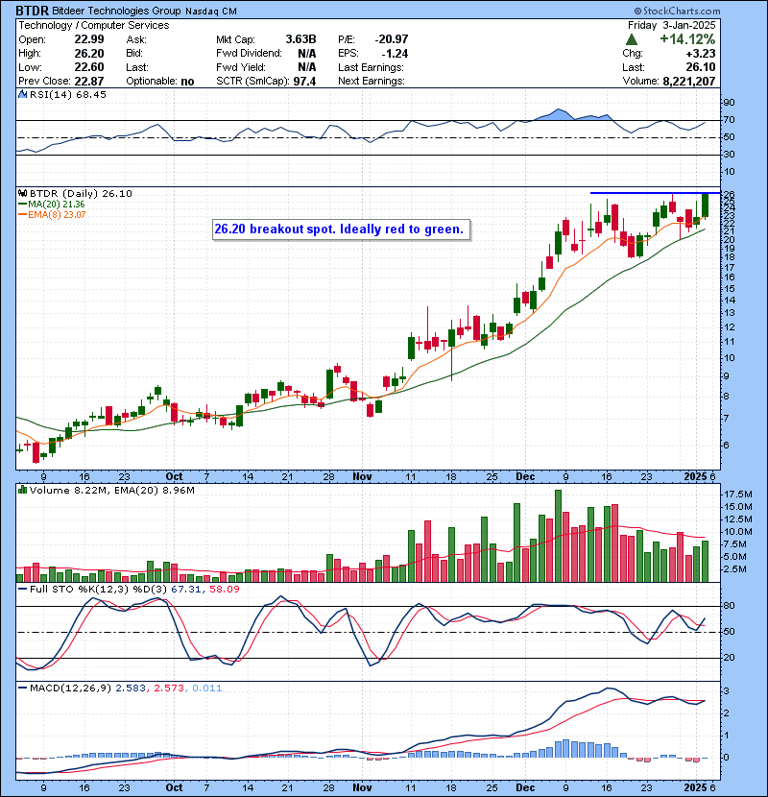The image size is (768, 797).
Task: Click the N/A value beside Fwd Yield
Action: [x=307, y=67]
